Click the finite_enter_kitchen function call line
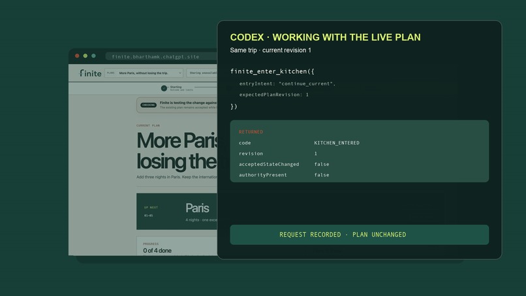This screenshot has width=526, height=296. [272, 71]
